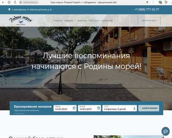
Task: Click the shield extension icon in toolbar
Action: click(166, 2)
